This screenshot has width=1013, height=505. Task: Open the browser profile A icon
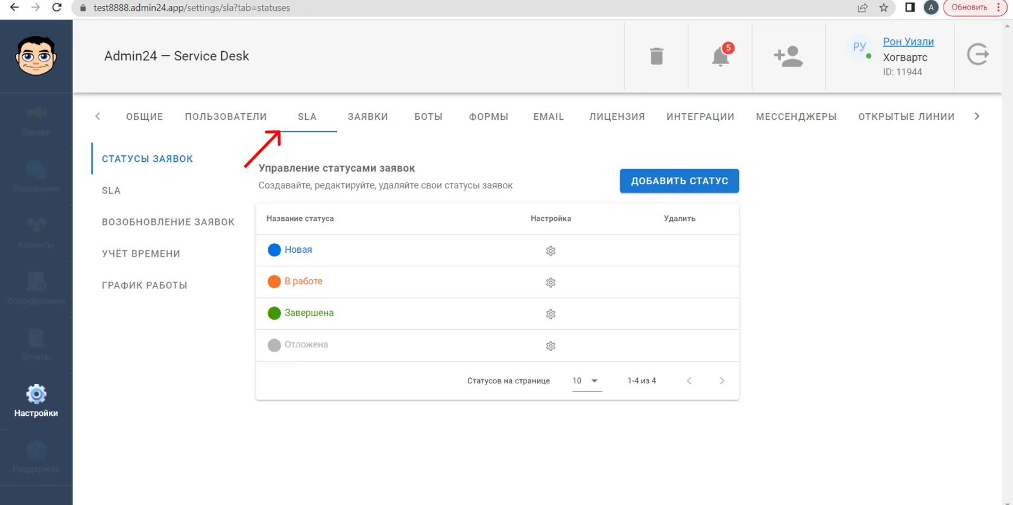[x=931, y=7]
